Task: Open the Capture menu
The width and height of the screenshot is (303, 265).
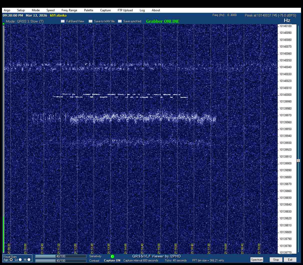Action: click(105, 10)
